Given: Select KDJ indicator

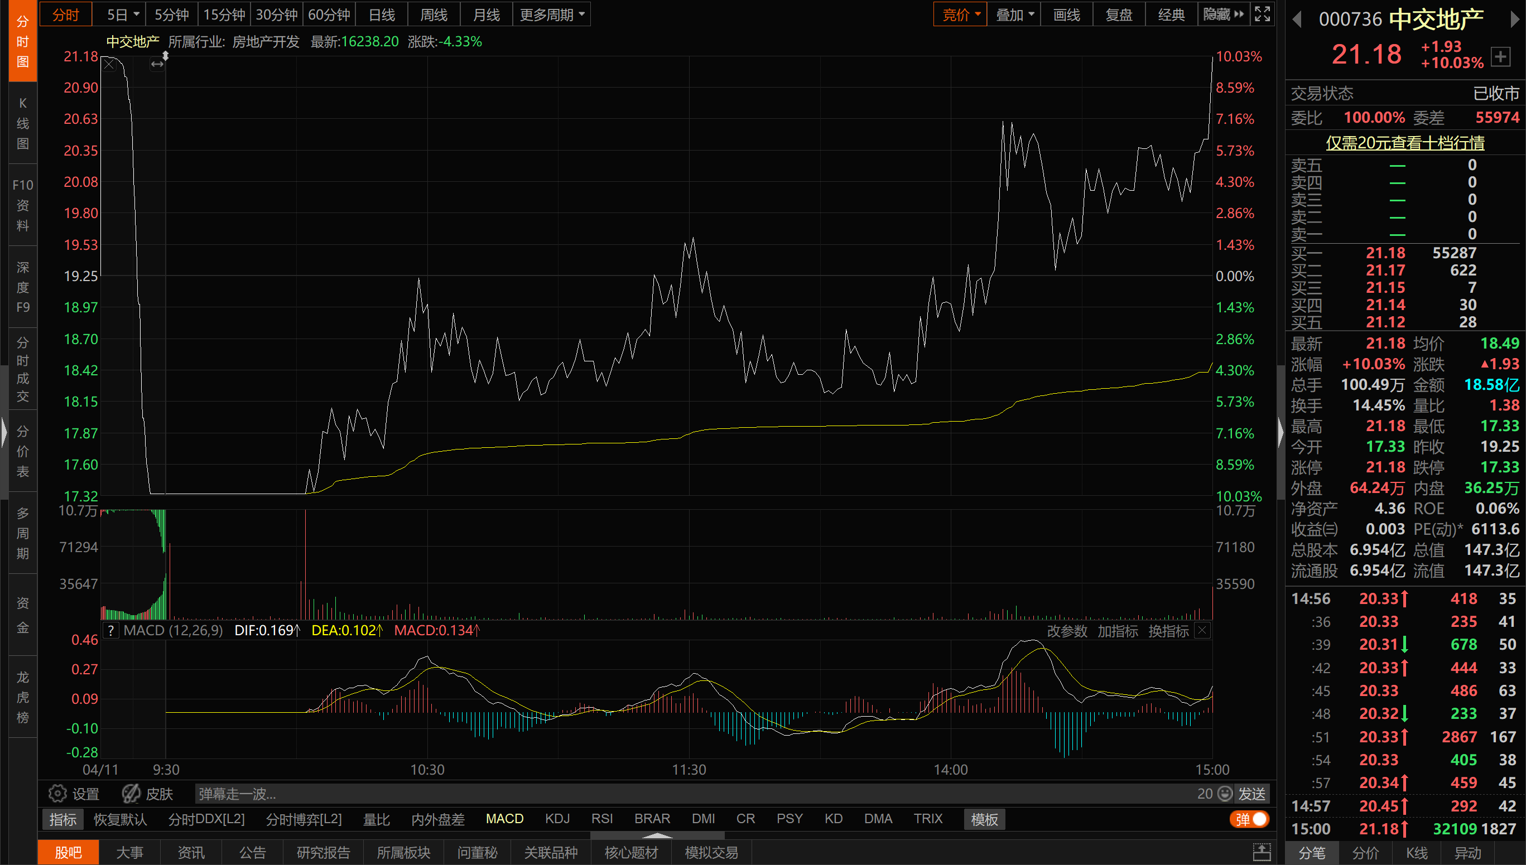Looking at the screenshot, I should point(557,819).
